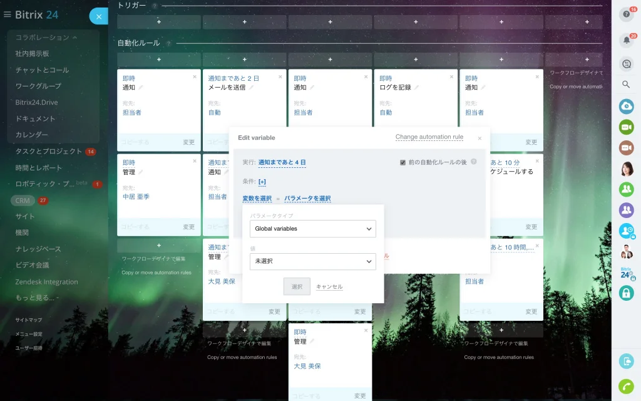
Task: Toggle the hamburger menu next to Bitrix 24
Action: pos(7,15)
